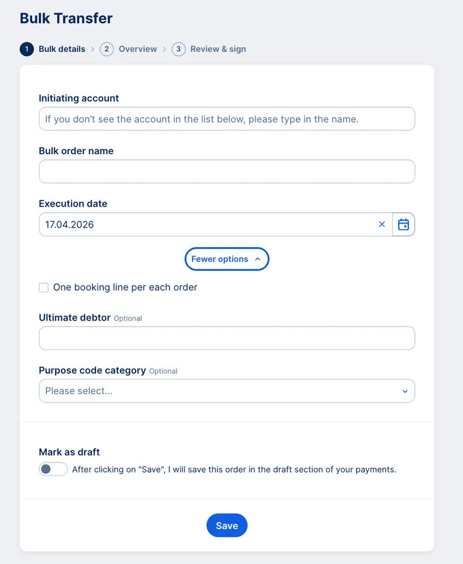Select the Bulk details step label

[62, 49]
